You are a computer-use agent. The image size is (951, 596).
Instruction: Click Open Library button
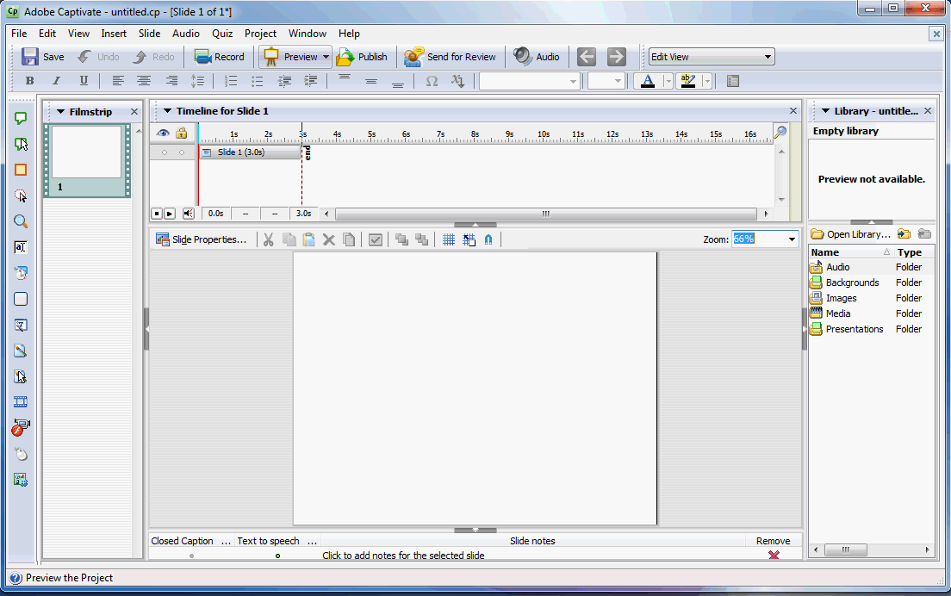tap(851, 234)
